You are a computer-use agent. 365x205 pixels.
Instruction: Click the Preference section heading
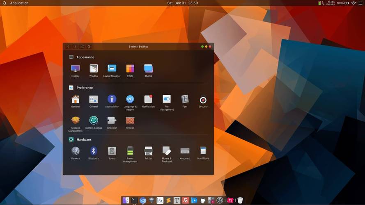coord(85,88)
